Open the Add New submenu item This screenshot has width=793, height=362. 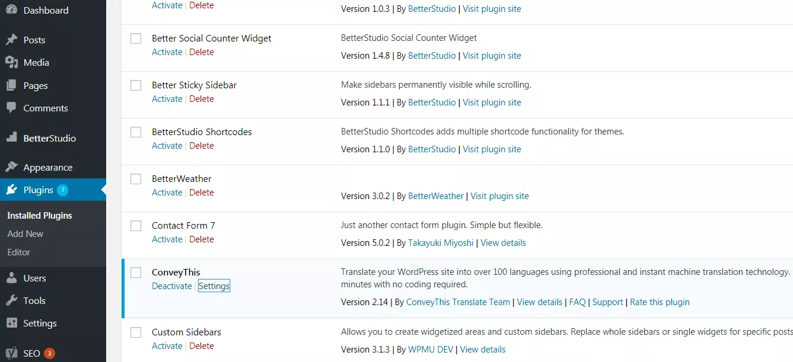pyautogui.click(x=25, y=233)
